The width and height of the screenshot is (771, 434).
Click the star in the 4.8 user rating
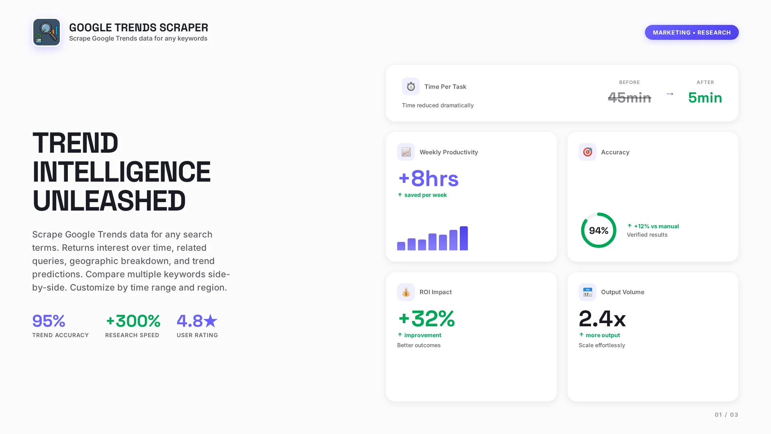pos(210,321)
